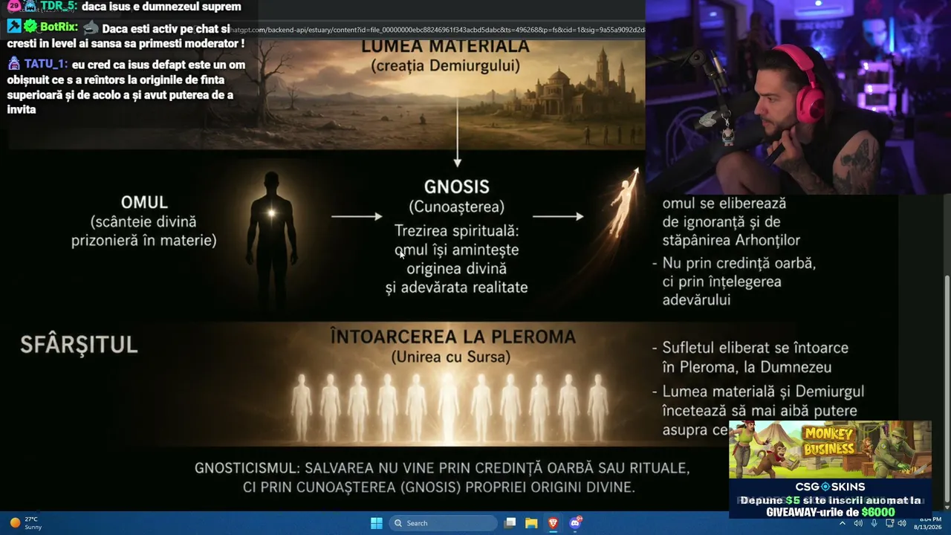Image resolution: width=951 pixels, height=535 pixels.
Task: Click the BotRix username in chat
Action: (x=59, y=27)
